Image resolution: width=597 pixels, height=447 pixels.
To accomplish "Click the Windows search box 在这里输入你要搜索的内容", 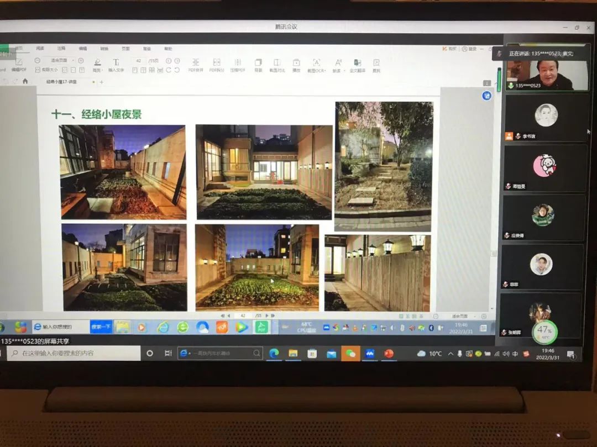I will pos(73,353).
